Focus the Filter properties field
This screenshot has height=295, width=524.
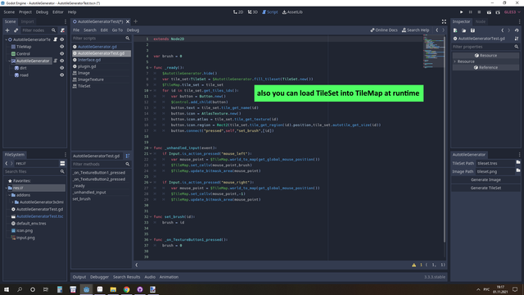tap(486, 47)
